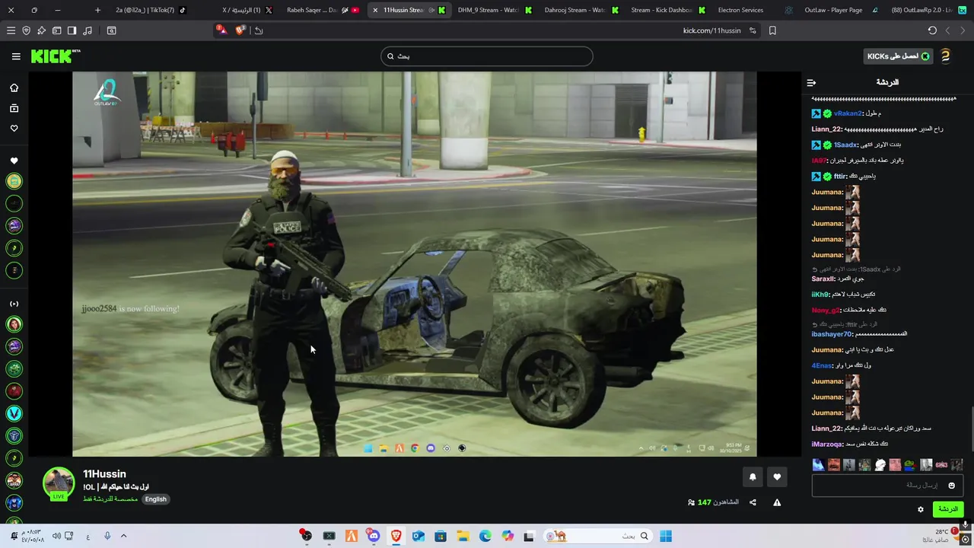Click iMarzoqa username in chat
This screenshot has height=548, width=974.
827,444
